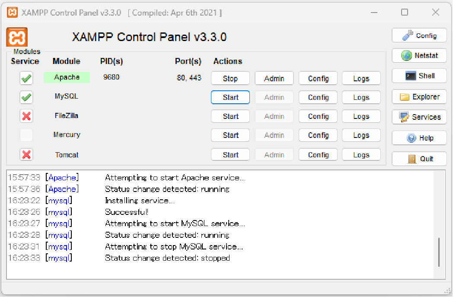Screen dimensions: 453x297
Task: Click log line 'Installing service...'
Action: pos(140,201)
